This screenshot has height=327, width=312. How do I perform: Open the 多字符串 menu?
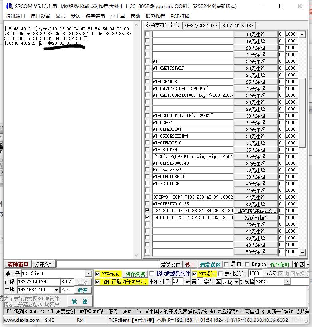point(95,16)
